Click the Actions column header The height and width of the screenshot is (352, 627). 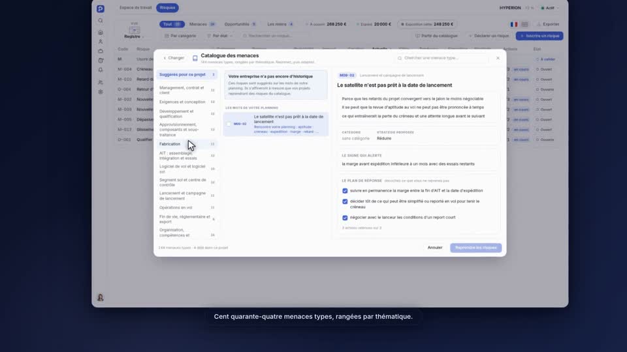coord(510,49)
